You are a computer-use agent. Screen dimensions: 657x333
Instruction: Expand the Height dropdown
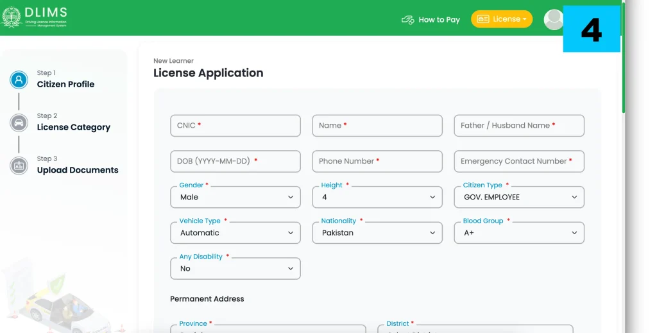tap(377, 197)
